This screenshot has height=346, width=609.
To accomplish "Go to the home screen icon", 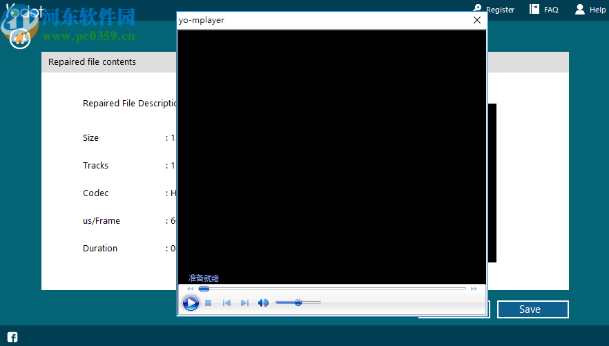I will coord(20,38).
